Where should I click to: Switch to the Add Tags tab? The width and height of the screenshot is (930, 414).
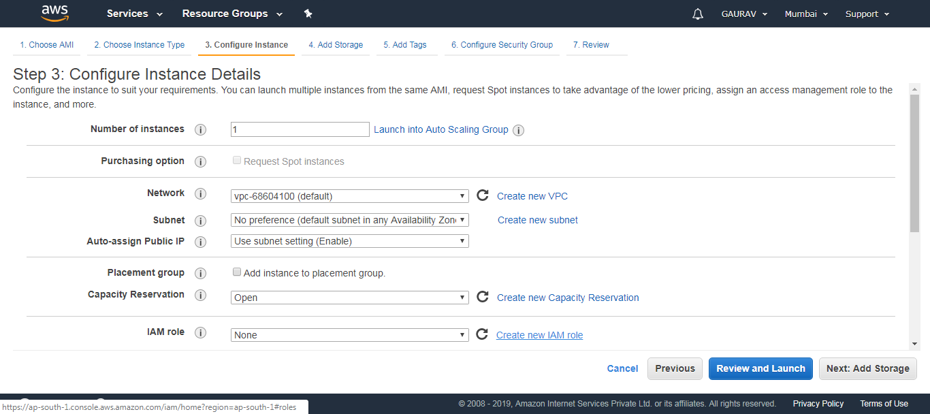click(x=406, y=44)
